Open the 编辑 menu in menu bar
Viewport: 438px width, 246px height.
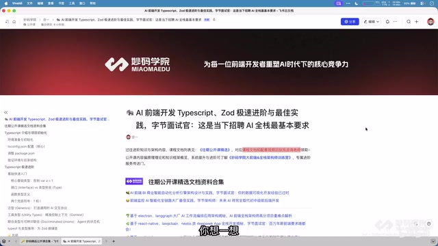(x=40, y=3)
